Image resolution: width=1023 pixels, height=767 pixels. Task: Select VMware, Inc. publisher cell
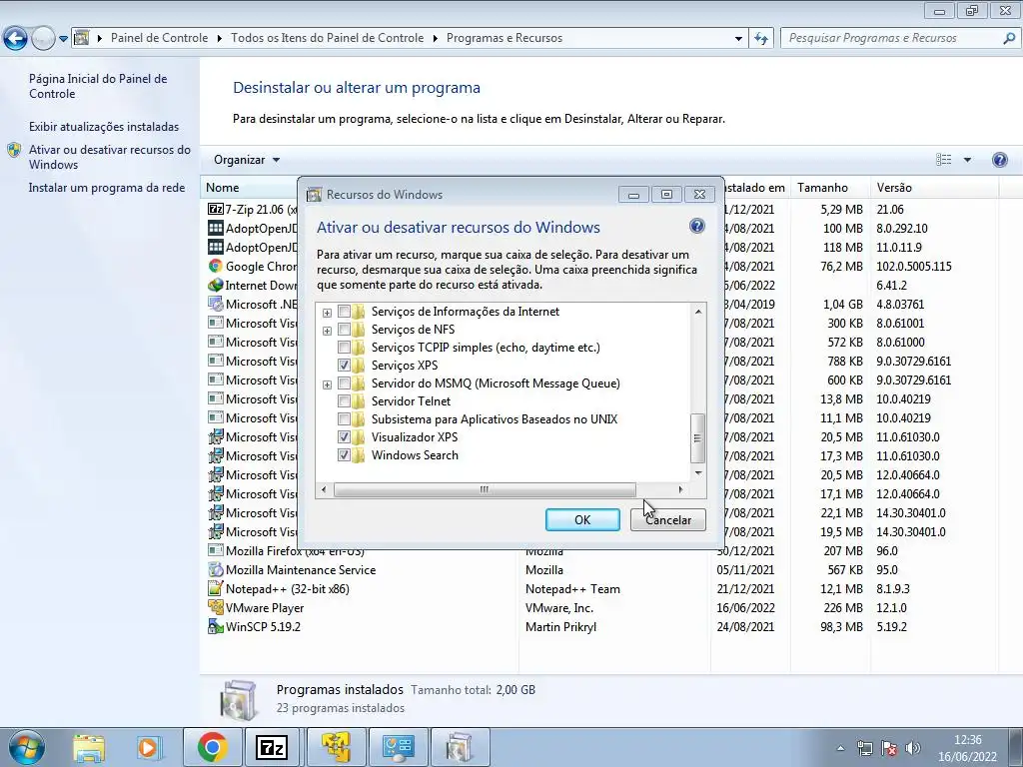[x=559, y=608]
